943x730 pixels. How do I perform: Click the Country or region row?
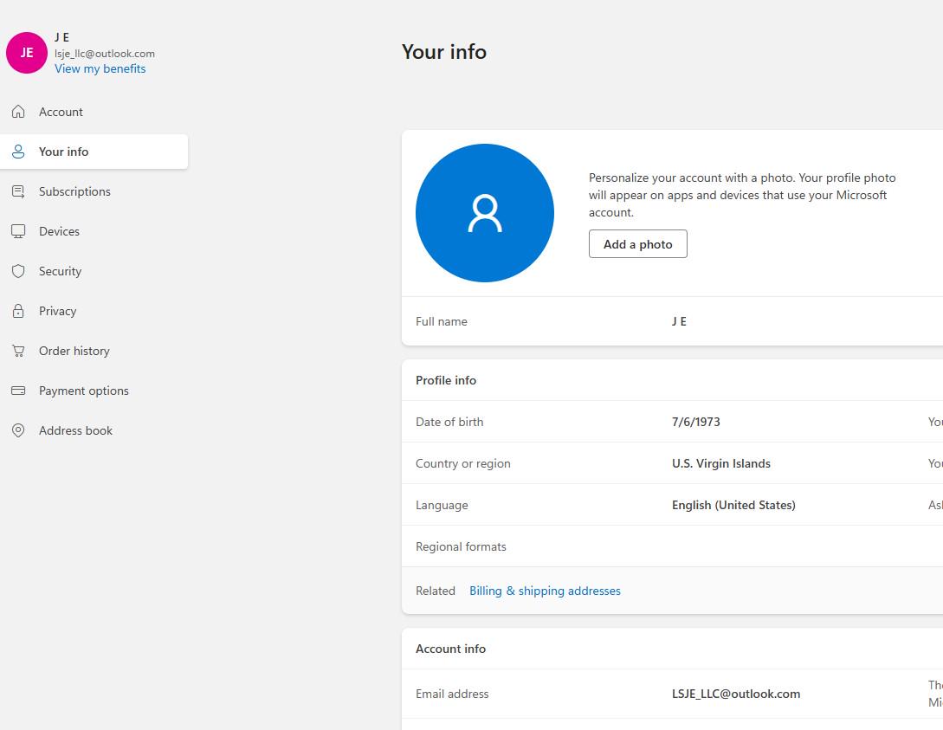672,463
